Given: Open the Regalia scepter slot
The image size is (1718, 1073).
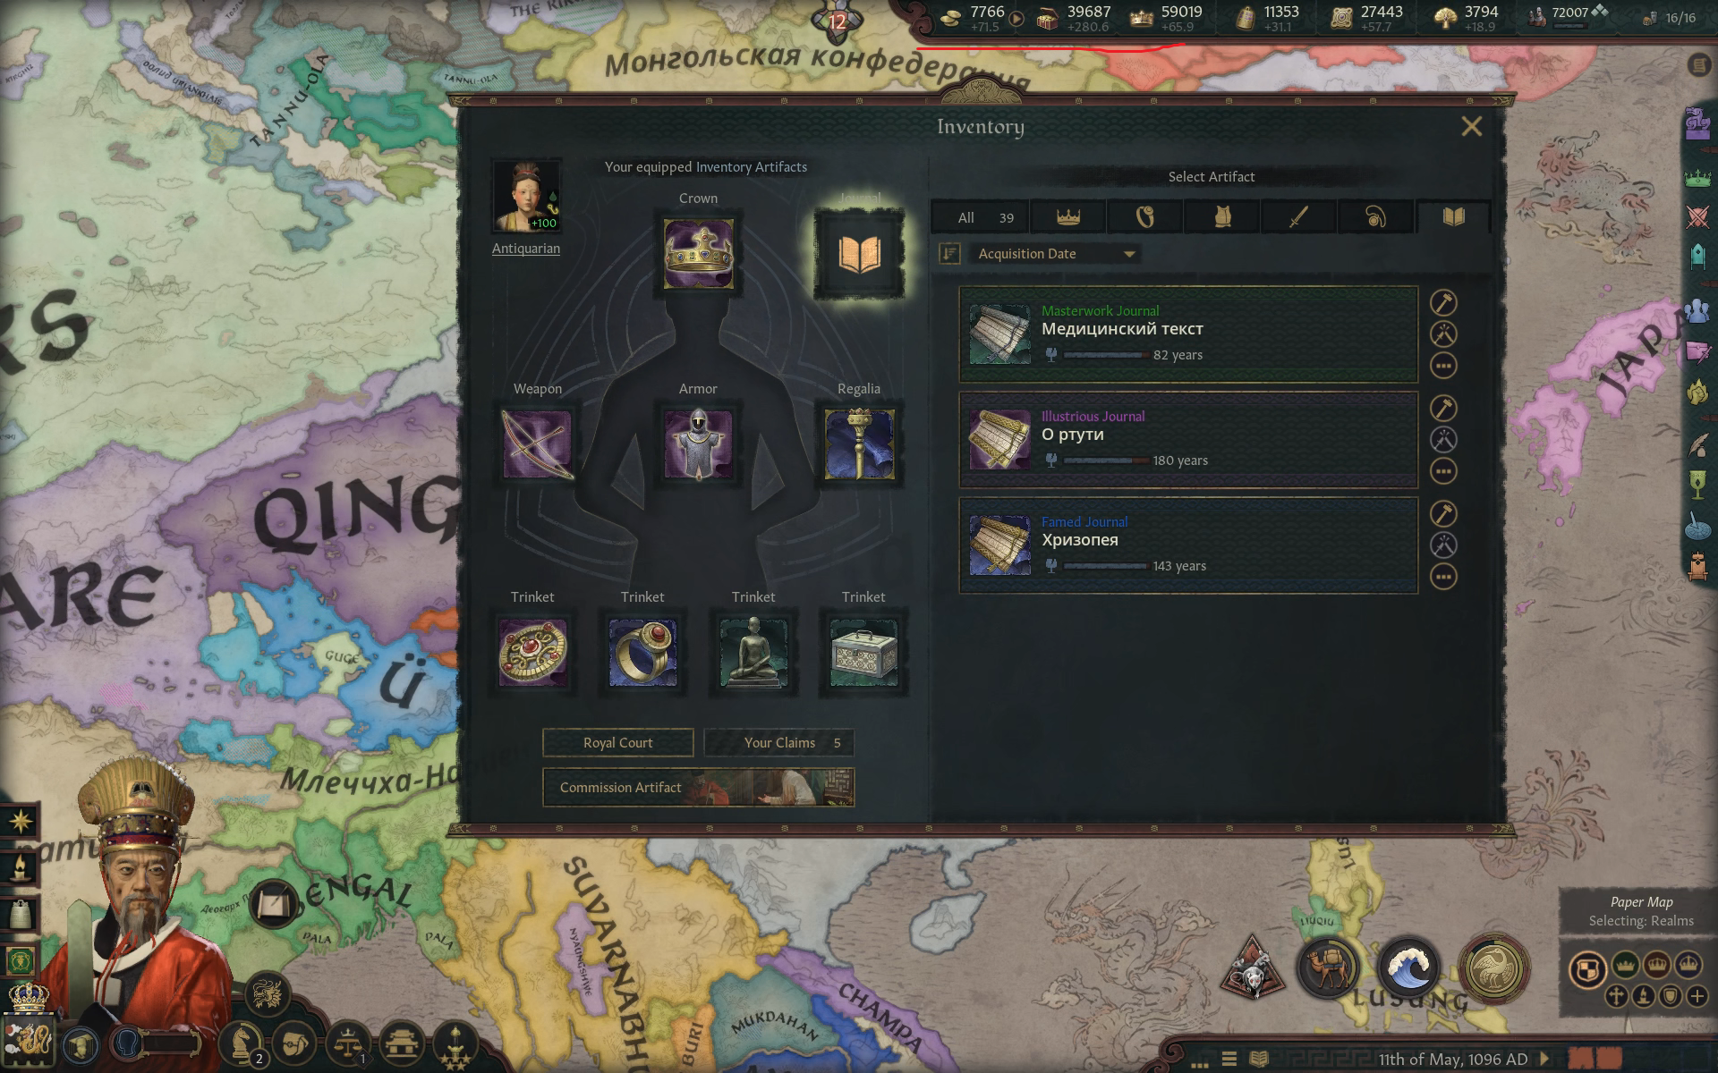Looking at the screenshot, I should tap(859, 444).
